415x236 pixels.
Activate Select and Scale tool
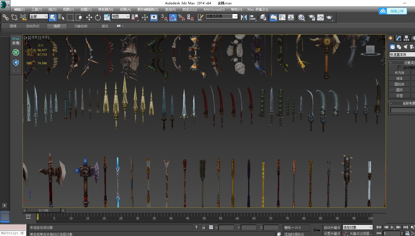(107, 17)
